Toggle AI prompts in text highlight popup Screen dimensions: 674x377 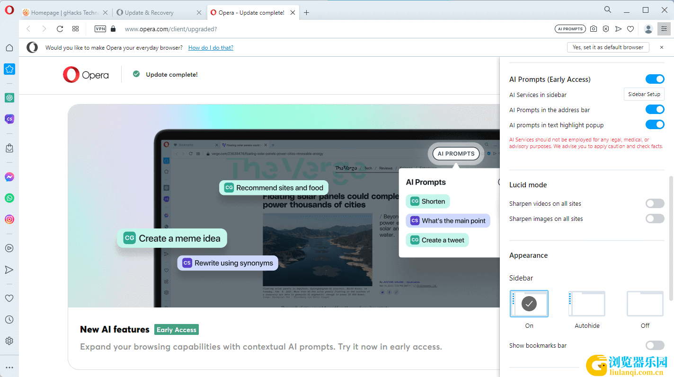[x=655, y=125]
